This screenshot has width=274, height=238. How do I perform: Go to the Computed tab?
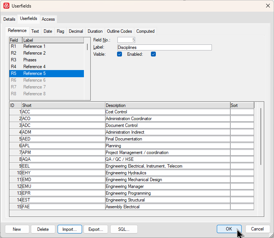[x=145, y=31]
